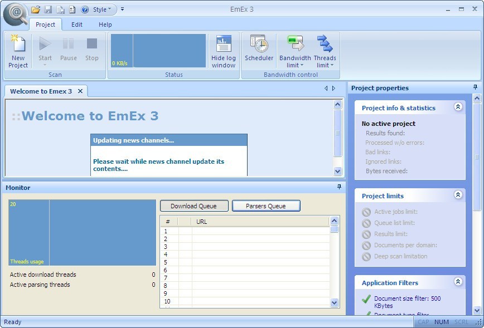484x328 pixels.
Task: Click the Document size filter: 500 KBytes text
Action: tap(408, 302)
